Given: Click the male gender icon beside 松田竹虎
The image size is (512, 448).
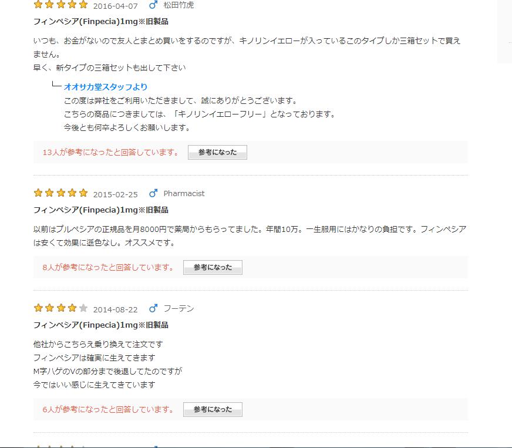Looking at the screenshot, I should [x=154, y=5].
